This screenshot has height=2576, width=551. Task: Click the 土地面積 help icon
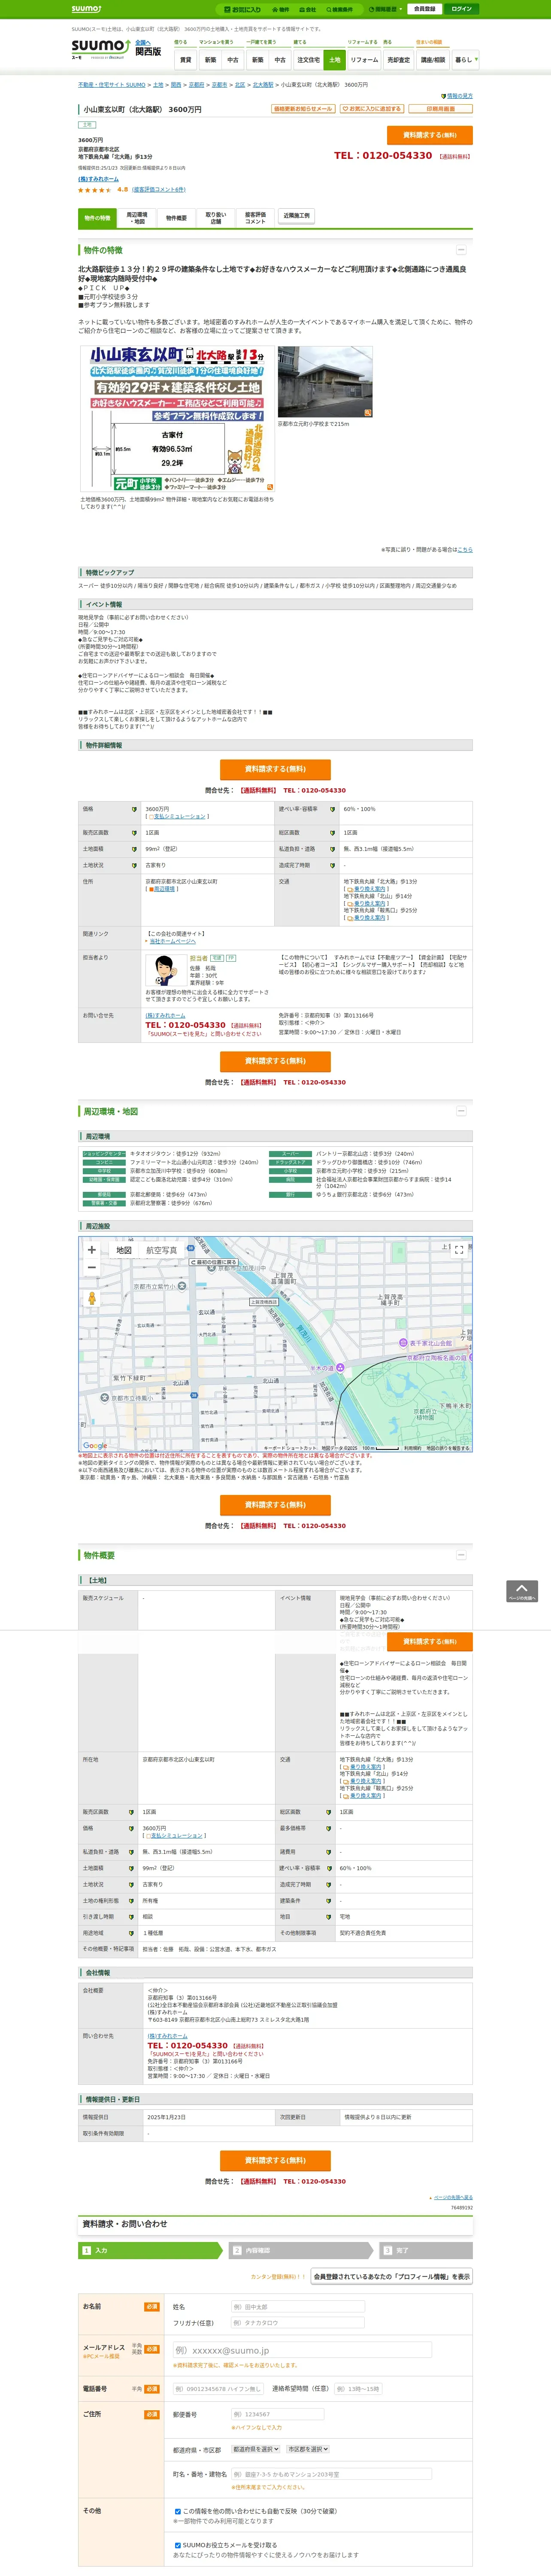point(134,849)
